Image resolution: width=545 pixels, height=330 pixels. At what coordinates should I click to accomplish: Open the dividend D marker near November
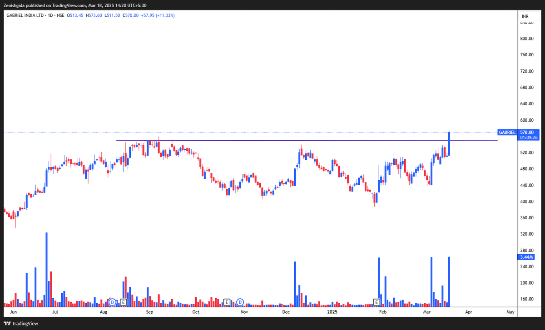coord(240,302)
